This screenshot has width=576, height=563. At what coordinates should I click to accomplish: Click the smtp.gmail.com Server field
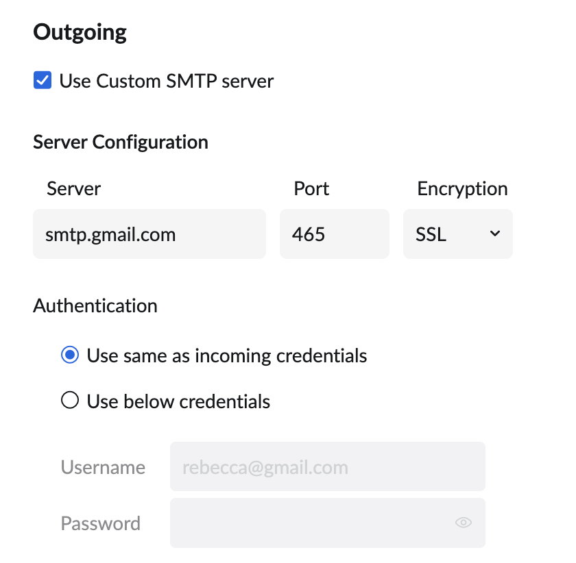pos(149,234)
